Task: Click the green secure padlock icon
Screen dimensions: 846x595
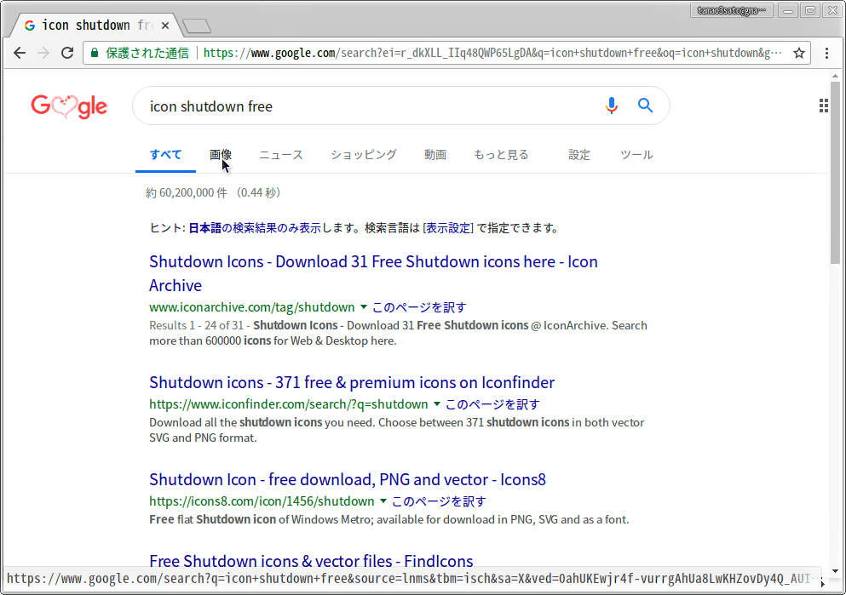Action: [95, 53]
